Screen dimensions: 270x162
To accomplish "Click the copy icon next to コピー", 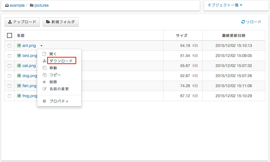I will coord(44,75).
